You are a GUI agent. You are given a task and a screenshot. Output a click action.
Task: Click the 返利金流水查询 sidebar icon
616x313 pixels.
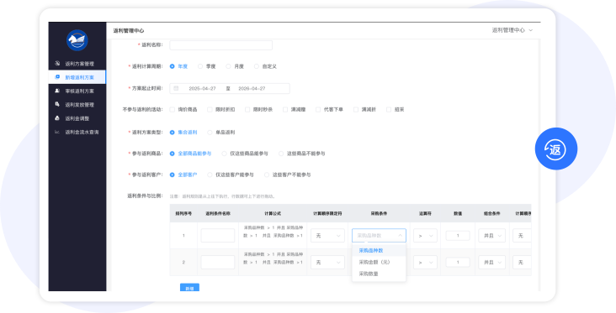pos(57,132)
